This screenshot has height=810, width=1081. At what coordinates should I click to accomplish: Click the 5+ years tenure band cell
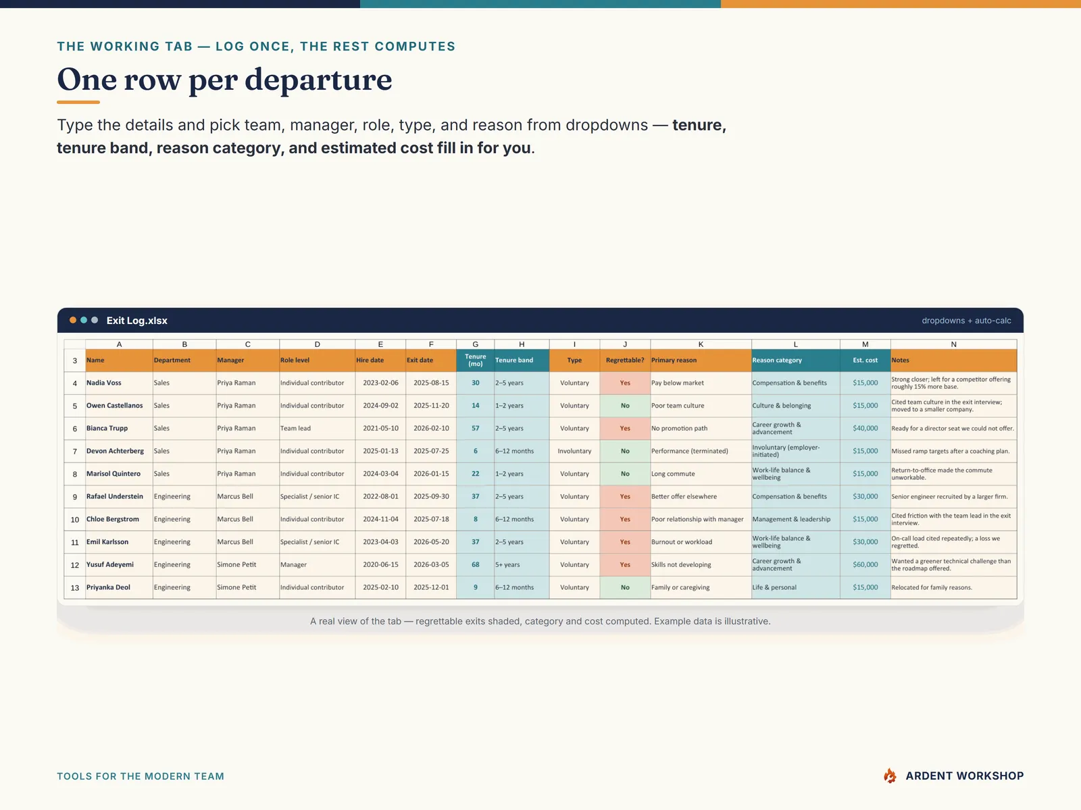click(x=522, y=564)
